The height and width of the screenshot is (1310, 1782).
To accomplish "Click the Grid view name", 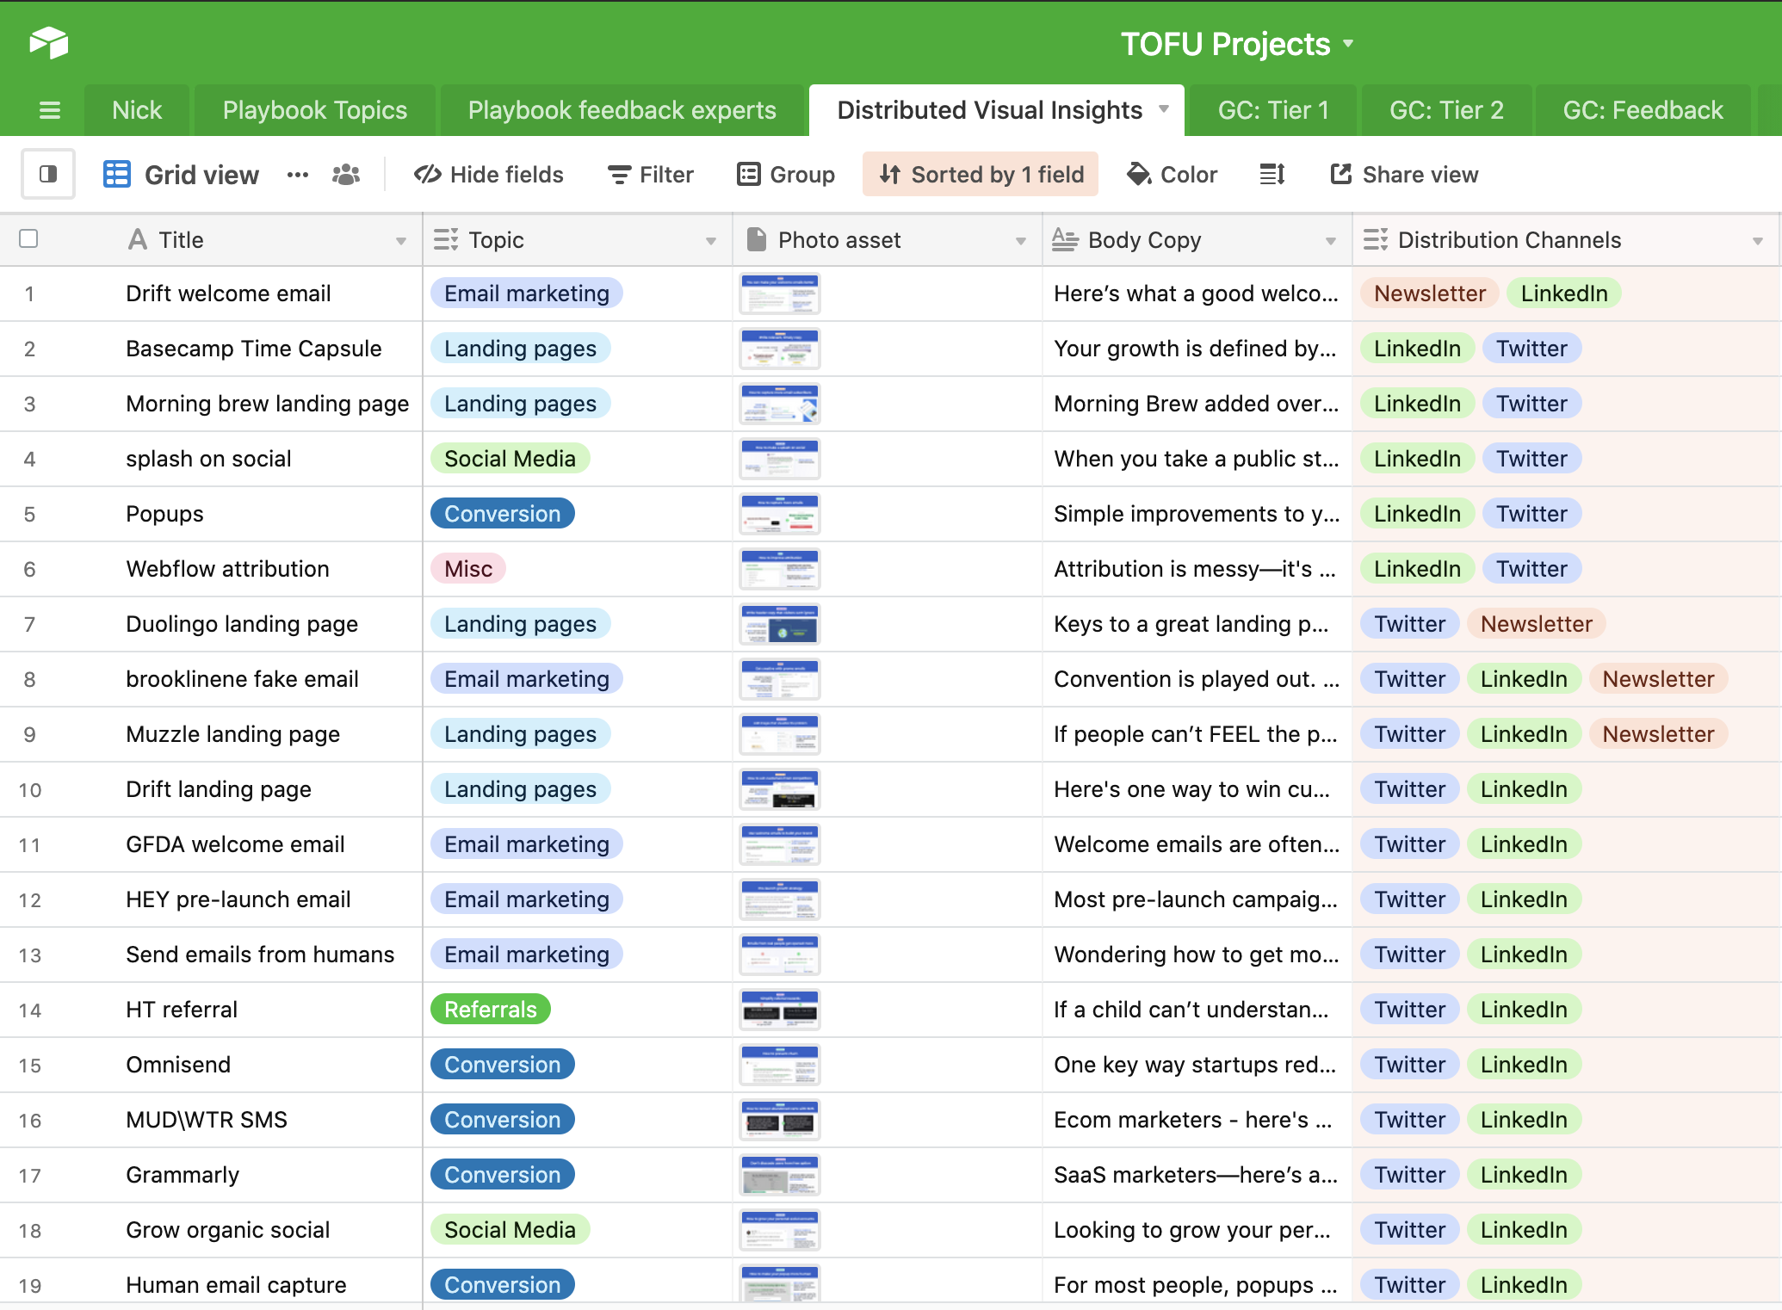I will tap(201, 175).
